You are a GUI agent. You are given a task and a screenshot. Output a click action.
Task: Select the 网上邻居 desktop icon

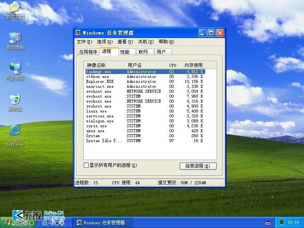[15, 72]
